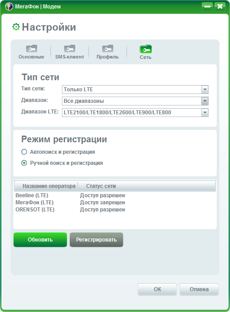
Task: Click the Регистрировать button
Action: click(96, 240)
